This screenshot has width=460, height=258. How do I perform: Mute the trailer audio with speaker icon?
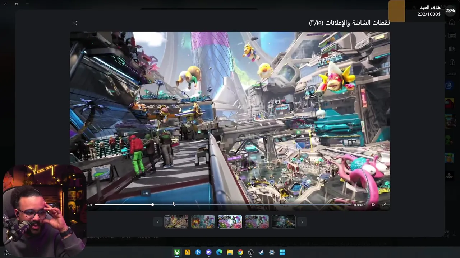[373, 205]
